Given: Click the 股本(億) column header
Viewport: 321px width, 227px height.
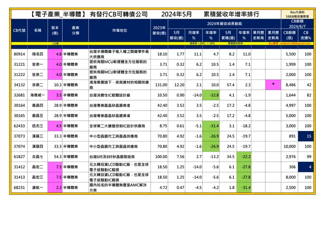Looking at the screenshot, I should [x=55, y=30].
